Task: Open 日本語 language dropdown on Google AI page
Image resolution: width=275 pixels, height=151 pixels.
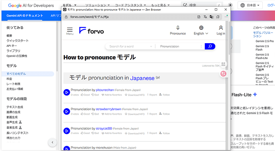Action: (250, 5)
